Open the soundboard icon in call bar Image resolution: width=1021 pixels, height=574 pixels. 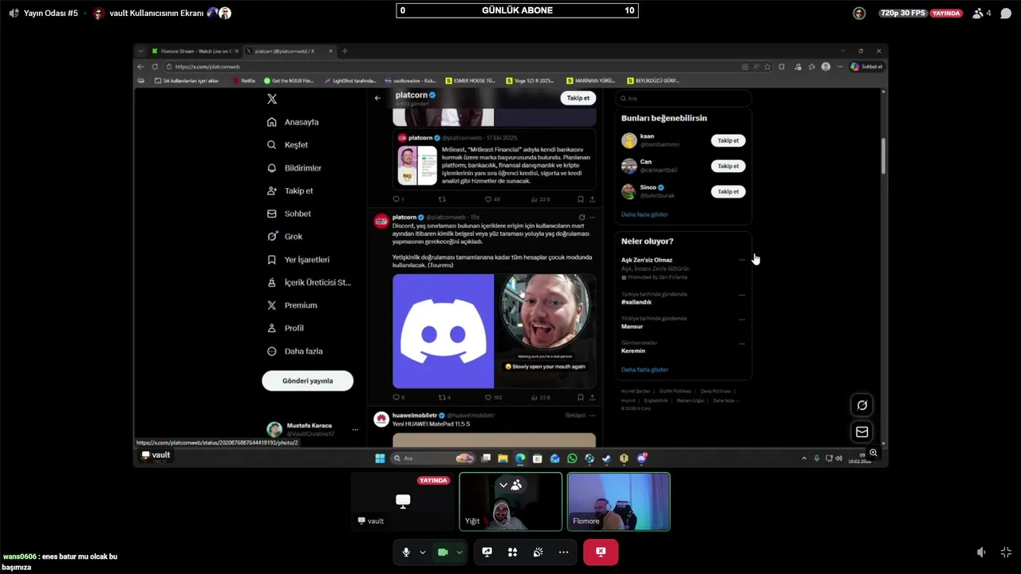tap(538, 552)
